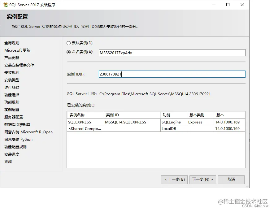Select 同意安装 Microsoft R Open step
The image size is (274, 211).
coord(28,132)
